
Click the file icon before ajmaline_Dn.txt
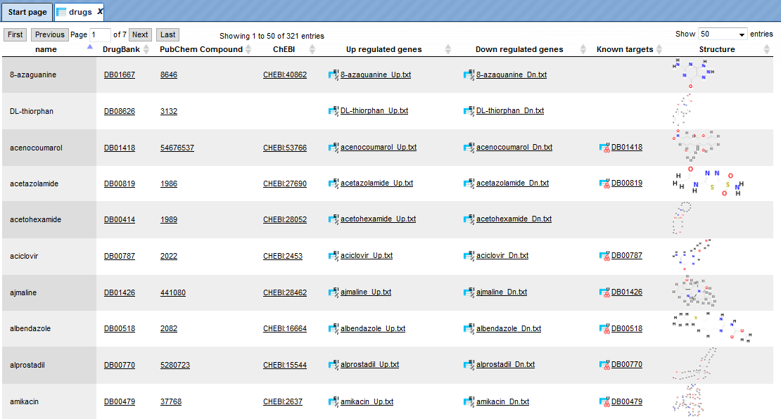pyautogui.click(x=469, y=292)
